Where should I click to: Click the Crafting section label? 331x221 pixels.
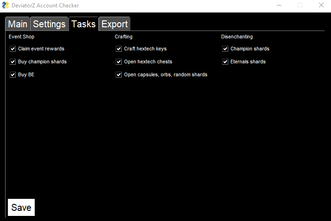pos(124,37)
